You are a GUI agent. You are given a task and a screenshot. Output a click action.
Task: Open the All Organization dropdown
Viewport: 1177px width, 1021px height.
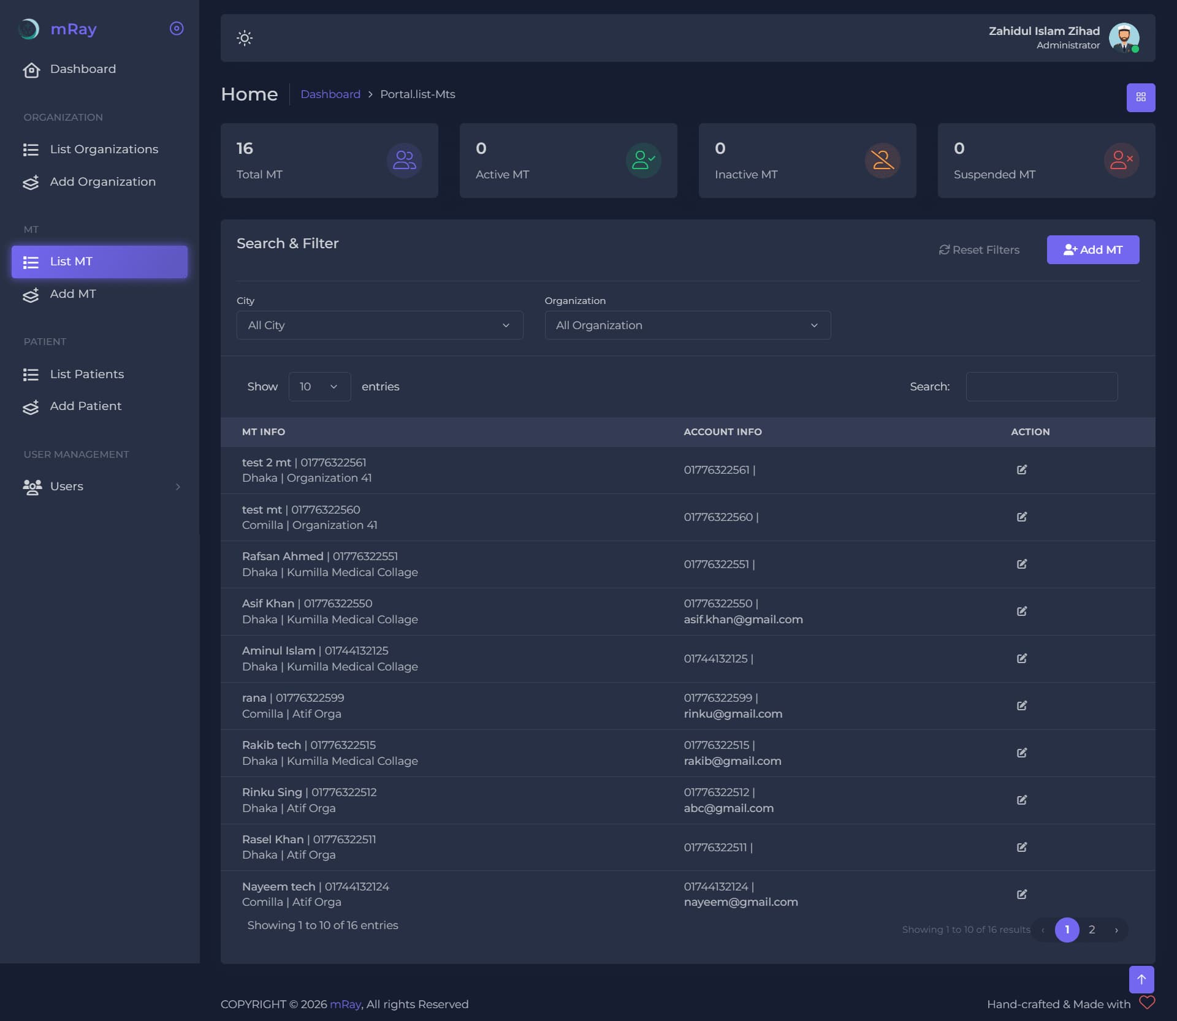688,325
